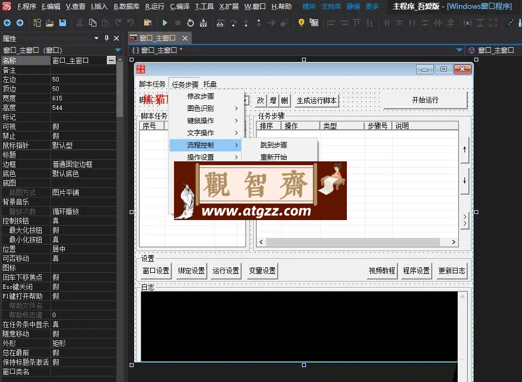This screenshot has height=382, width=522.
Task: Copy selection using the copy icon
Action: pos(93,23)
